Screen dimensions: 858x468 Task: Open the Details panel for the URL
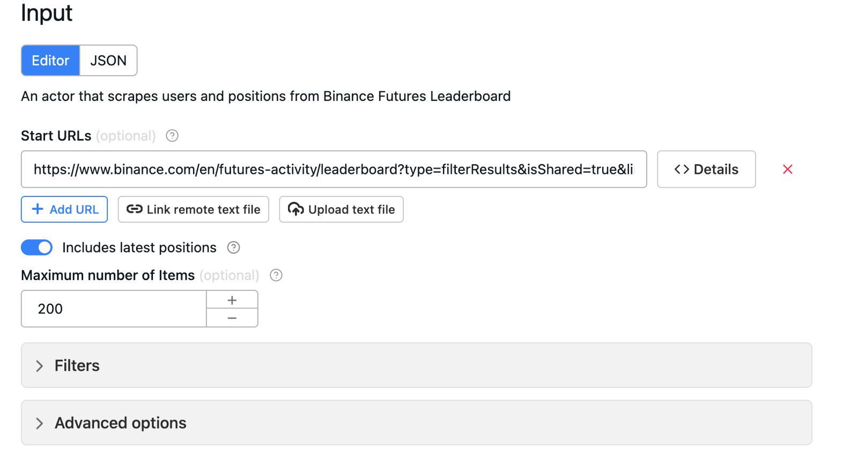(x=706, y=169)
